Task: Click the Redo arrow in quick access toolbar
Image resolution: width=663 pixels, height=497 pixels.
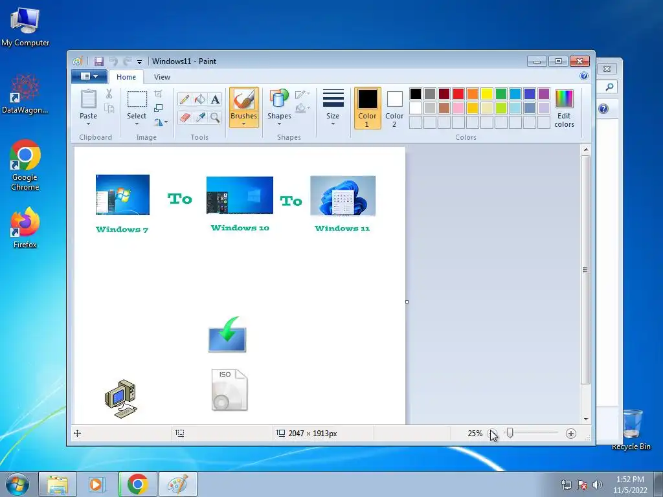Action: pyautogui.click(x=128, y=61)
